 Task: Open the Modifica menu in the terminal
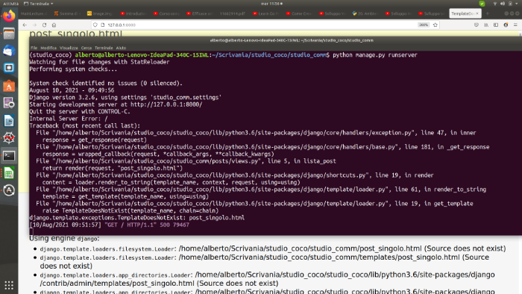[x=48, y=48]
